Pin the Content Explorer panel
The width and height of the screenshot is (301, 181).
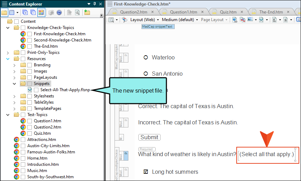click(95, 4)
